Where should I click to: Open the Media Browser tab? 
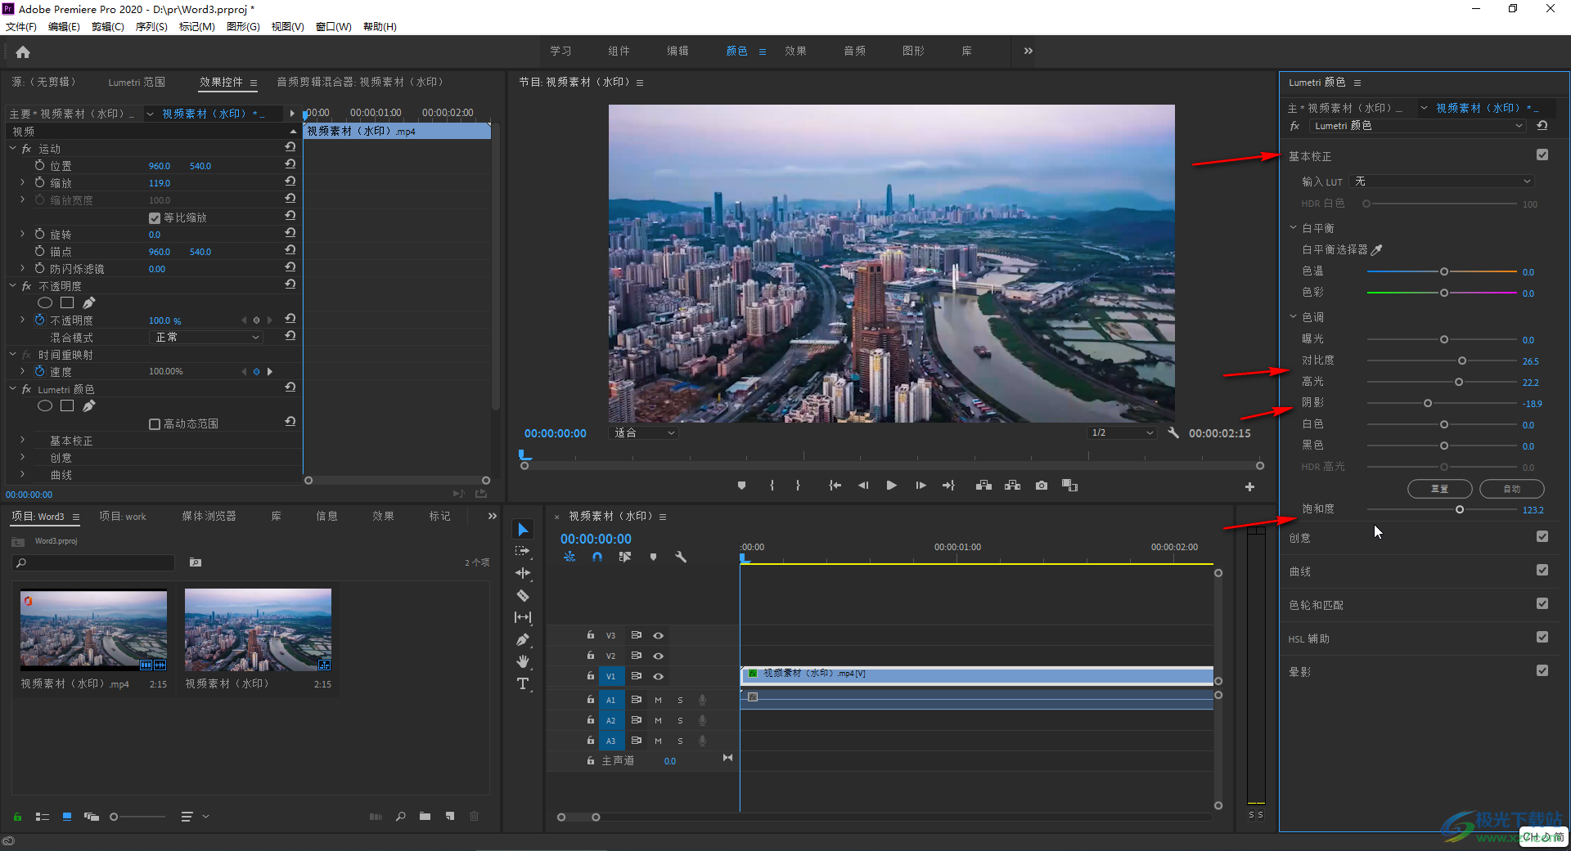tap(209, 517)
